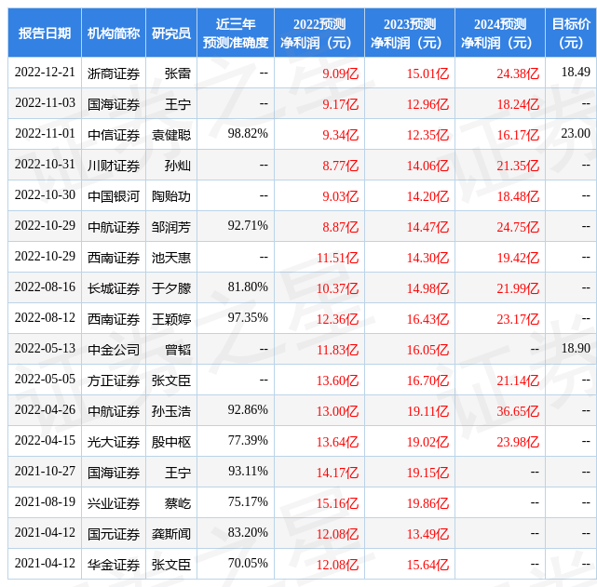This screenshot has width=597, height=587.
Task: Click the 36.65亿 profit value
Action: point(518,411)
